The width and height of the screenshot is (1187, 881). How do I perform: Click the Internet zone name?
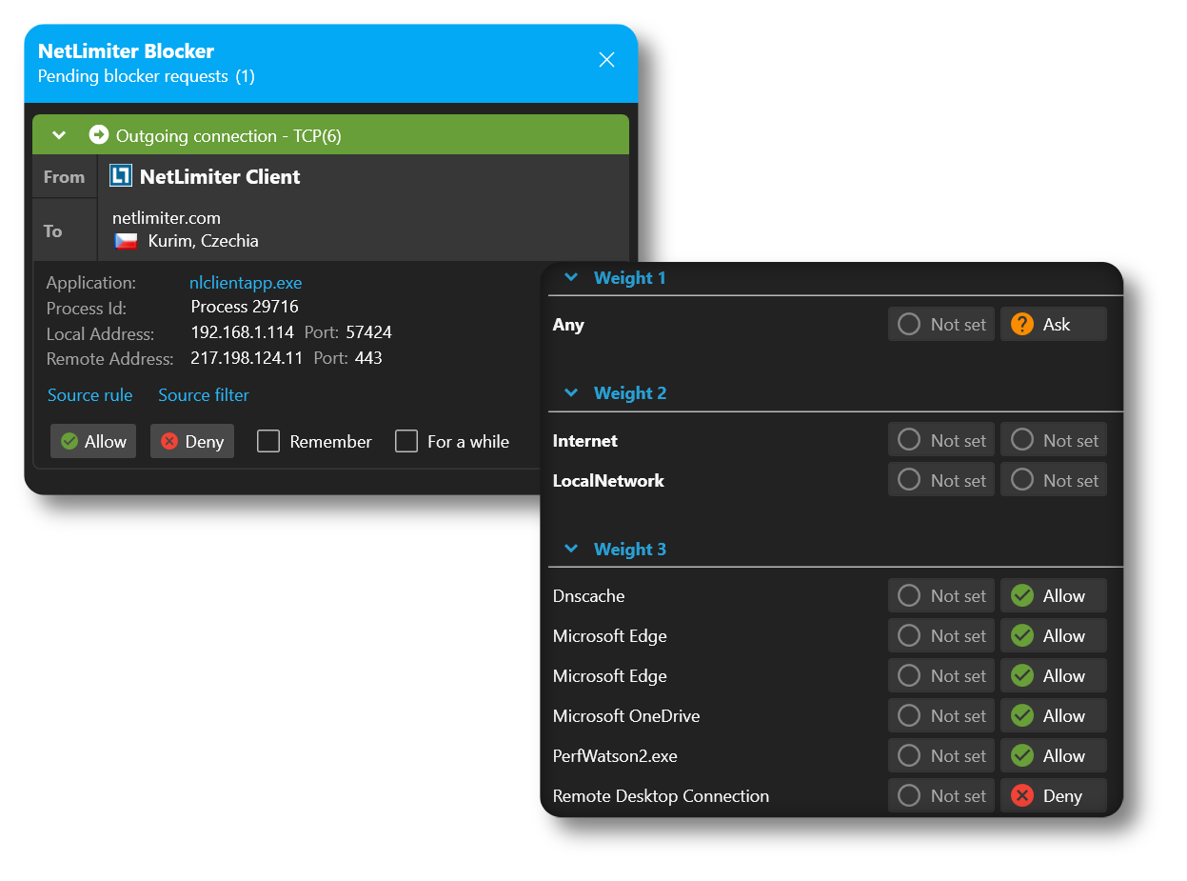(x=585, y=441)
